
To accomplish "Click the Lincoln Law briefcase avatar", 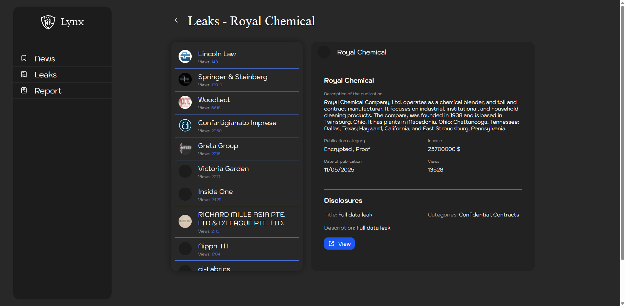I will [185, 56].
